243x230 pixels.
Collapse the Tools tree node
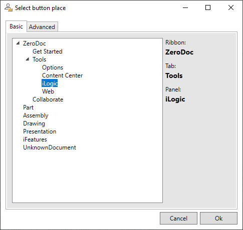(28, 59)
